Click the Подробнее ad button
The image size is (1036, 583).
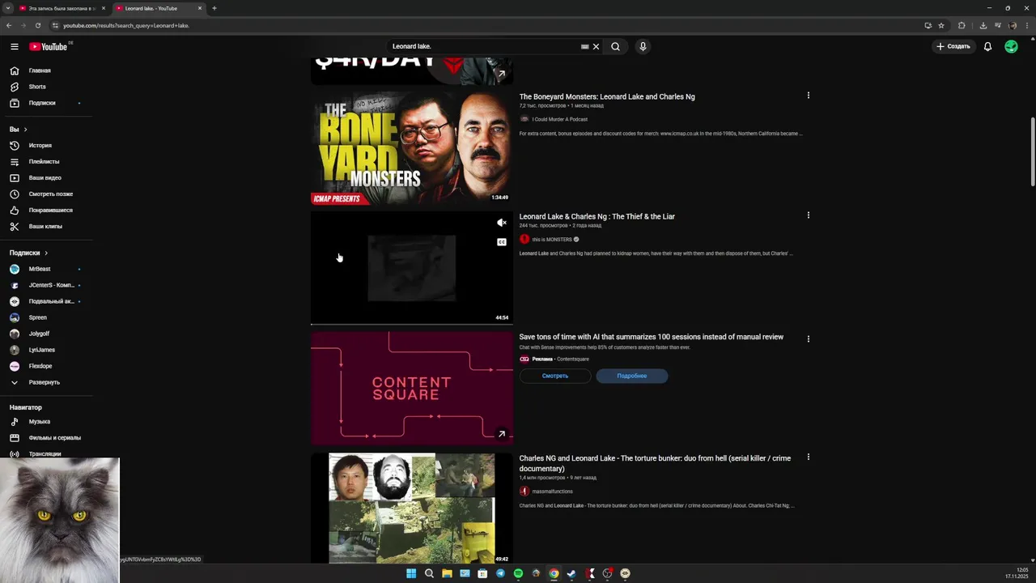631,376
